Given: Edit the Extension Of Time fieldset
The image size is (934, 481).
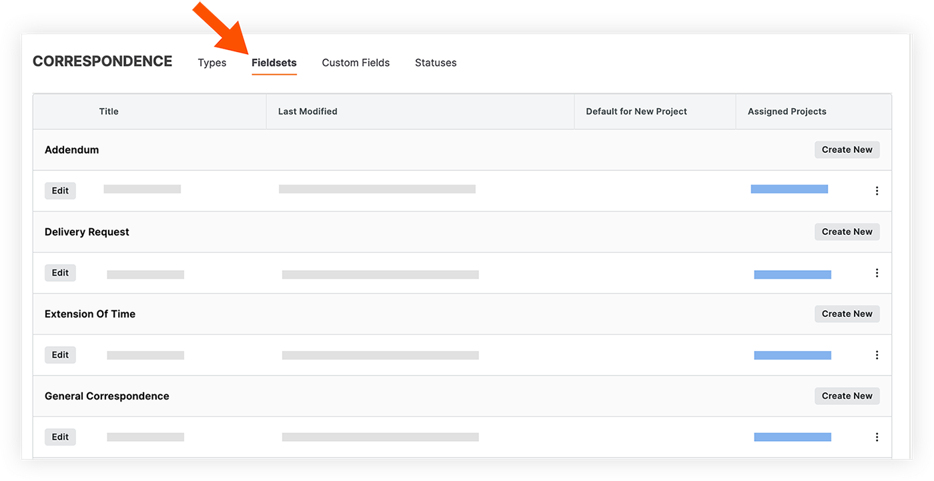Looking at the screenshot, I should tap(60, 354).
